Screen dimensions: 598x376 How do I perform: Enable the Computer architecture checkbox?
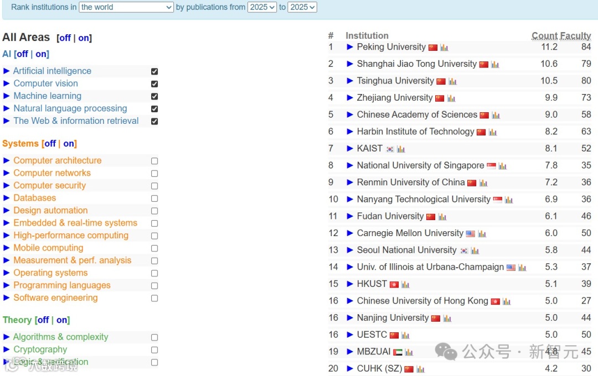pyautogui.click(x=154, y=161)
